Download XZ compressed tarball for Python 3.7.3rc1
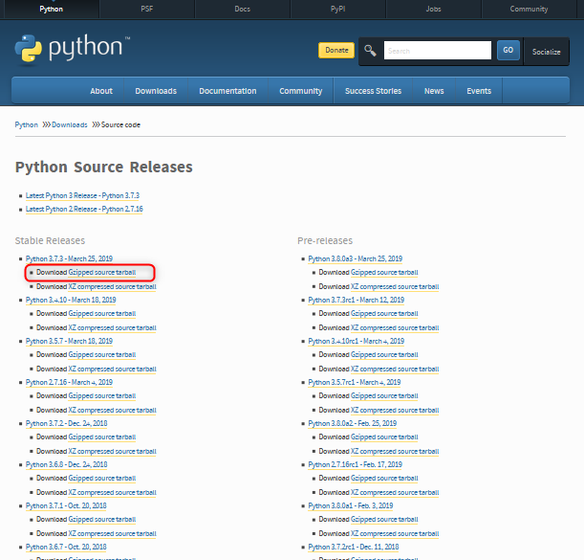The height and width of the screenshot is (560, 584). 395,328
